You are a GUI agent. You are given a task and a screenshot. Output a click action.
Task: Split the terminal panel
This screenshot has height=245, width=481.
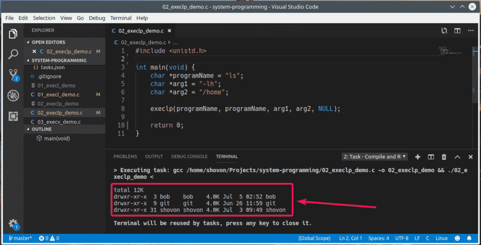[430, 157]
